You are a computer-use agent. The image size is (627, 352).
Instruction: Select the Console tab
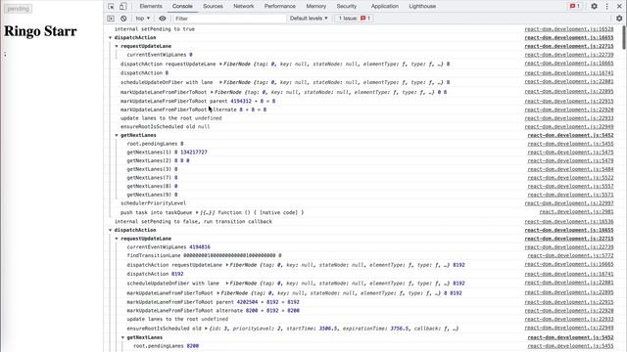(182, 7)
